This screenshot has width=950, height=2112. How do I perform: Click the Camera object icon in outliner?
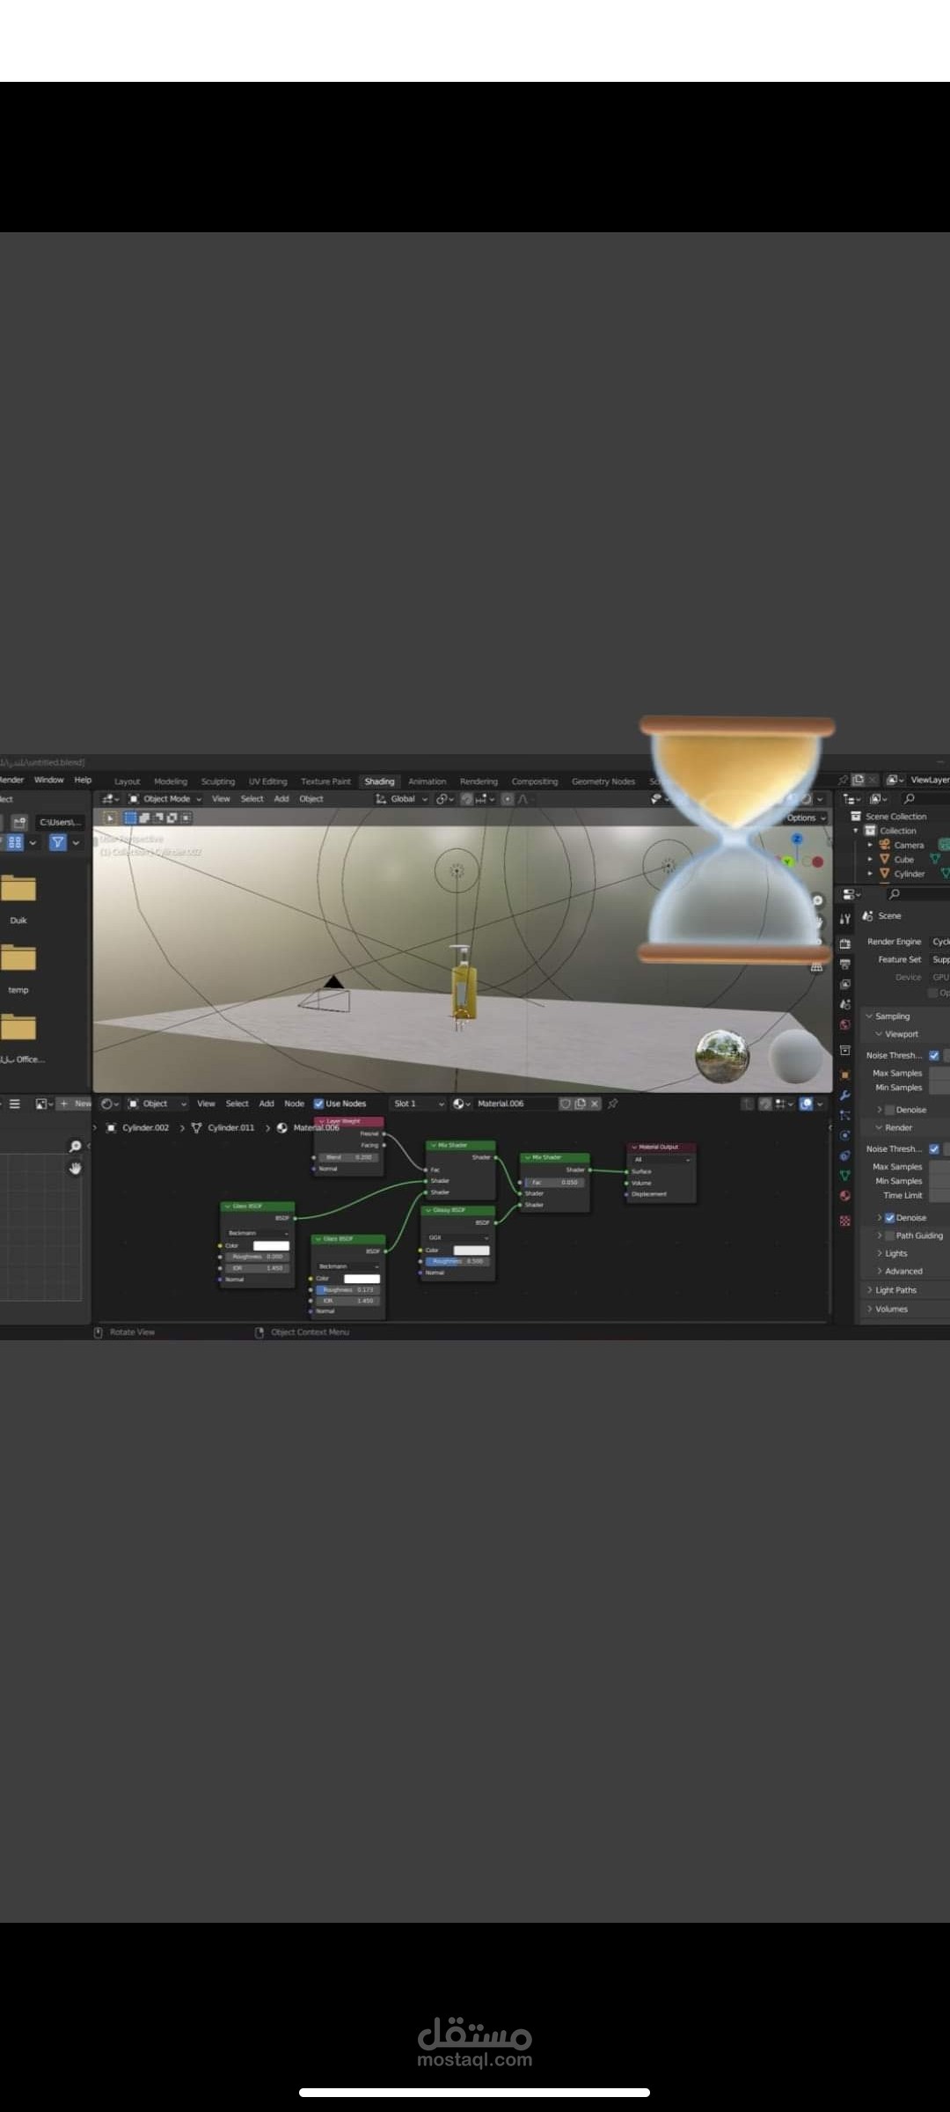pyautogui.click(x=884, y=845)
